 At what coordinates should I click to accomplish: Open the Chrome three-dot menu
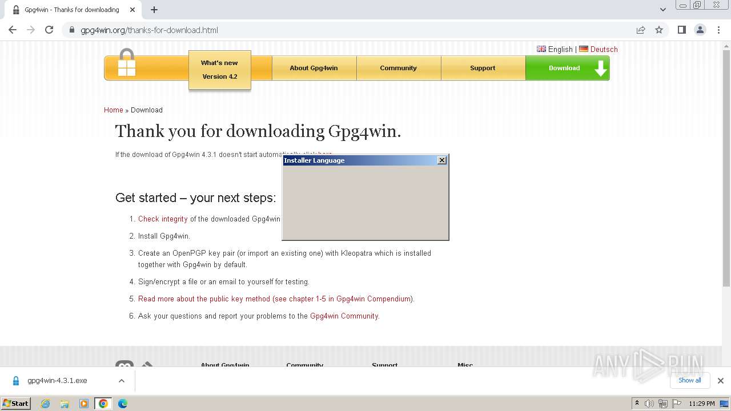718,30
